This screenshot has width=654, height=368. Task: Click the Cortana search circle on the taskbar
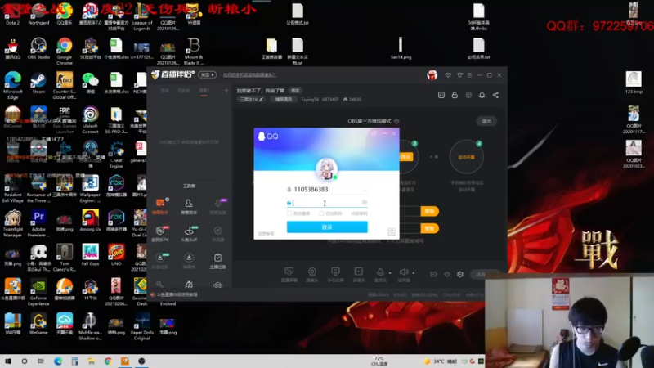(x=25, y=361)
